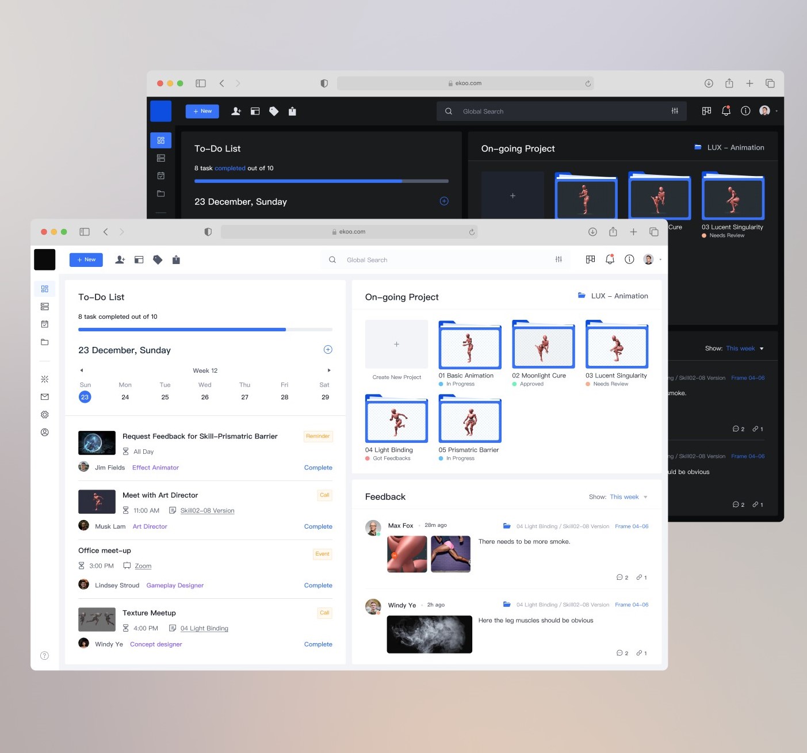Add a task with the plus circle icon
The height and width of the screenshot is (753, 807).
[328, 350]
